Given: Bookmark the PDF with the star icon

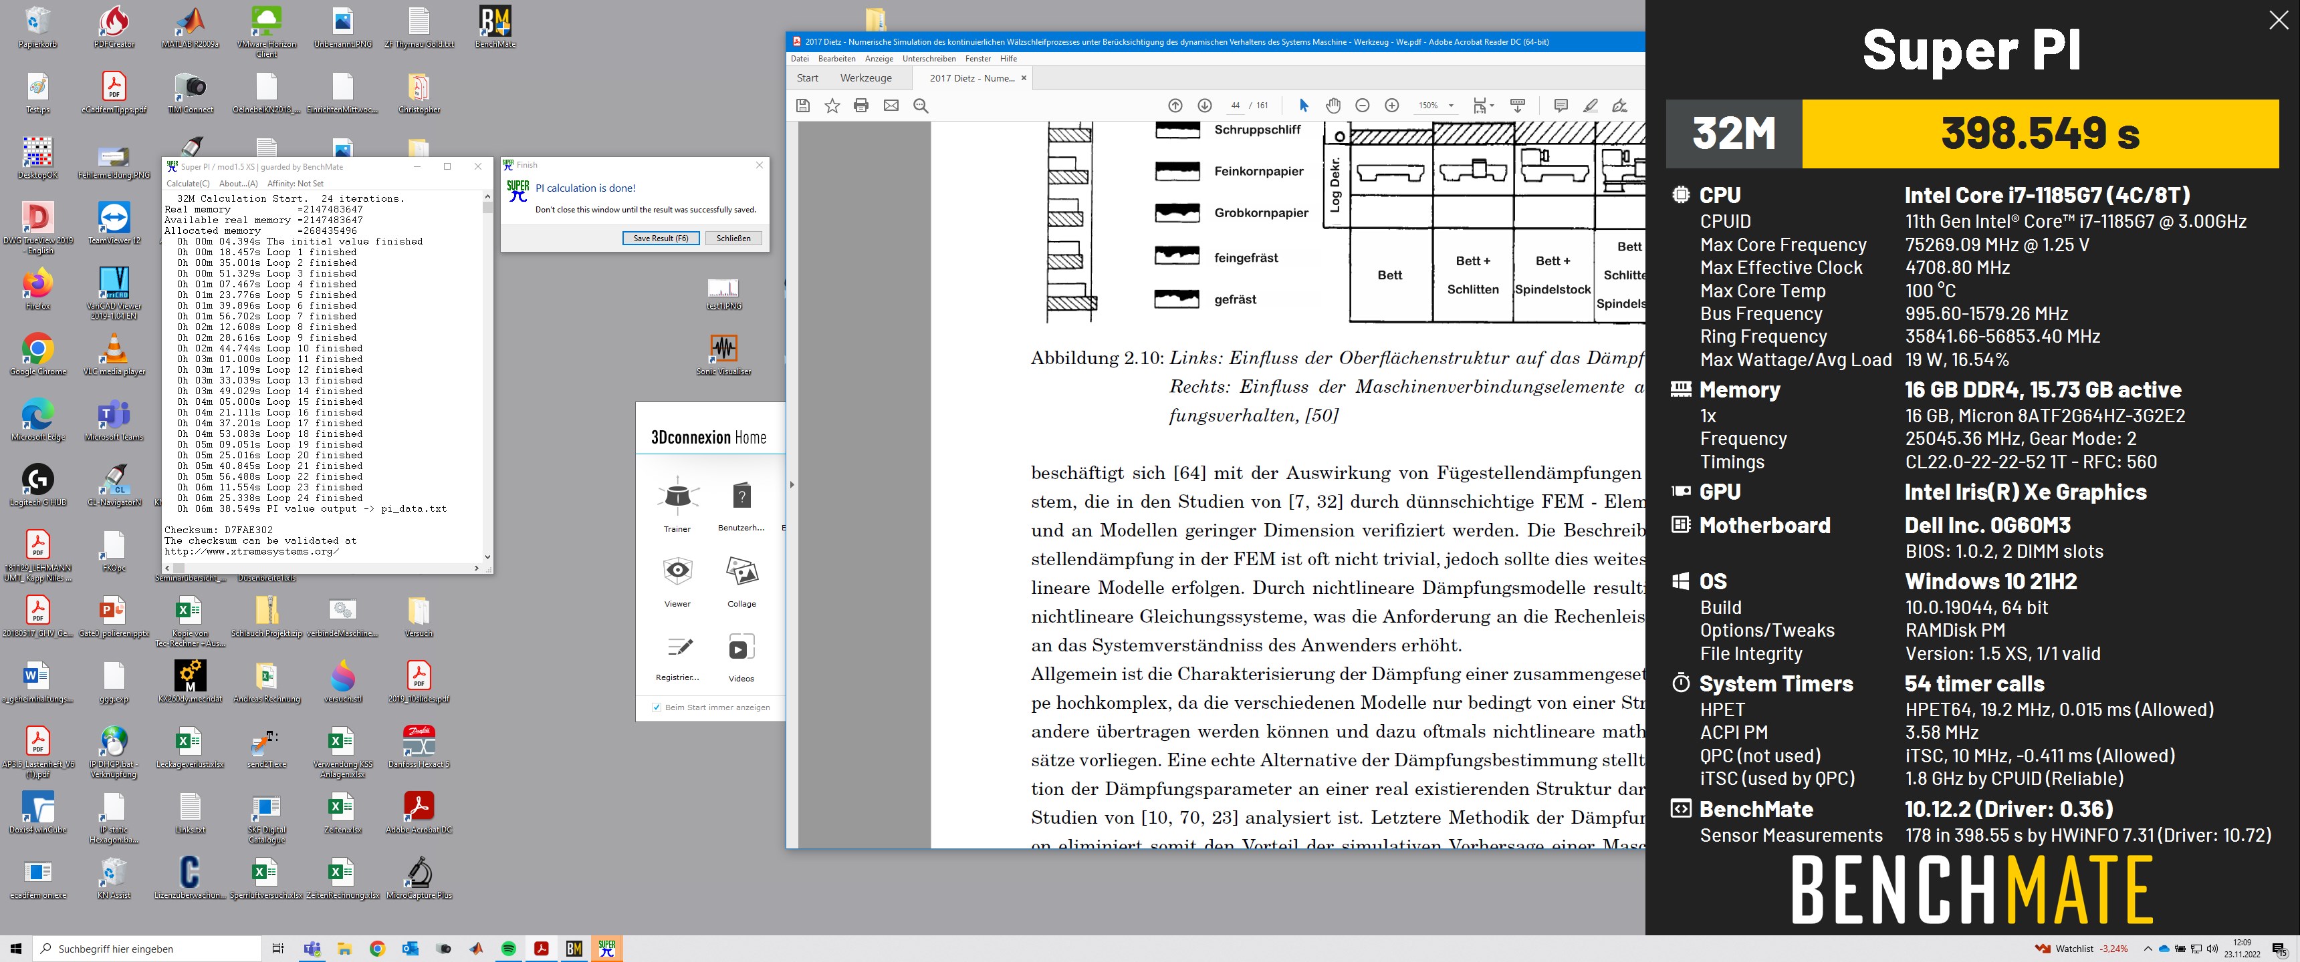Looking at the screenshot, I should click(x=832, y=106).
